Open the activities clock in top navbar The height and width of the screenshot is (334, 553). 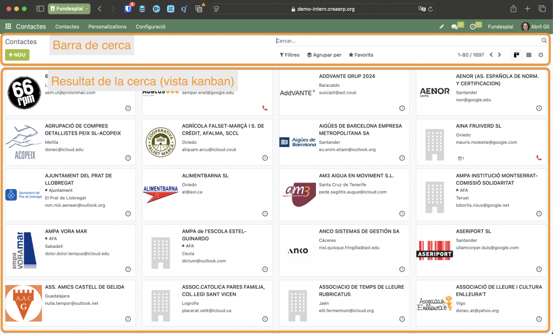click(473, 26)
